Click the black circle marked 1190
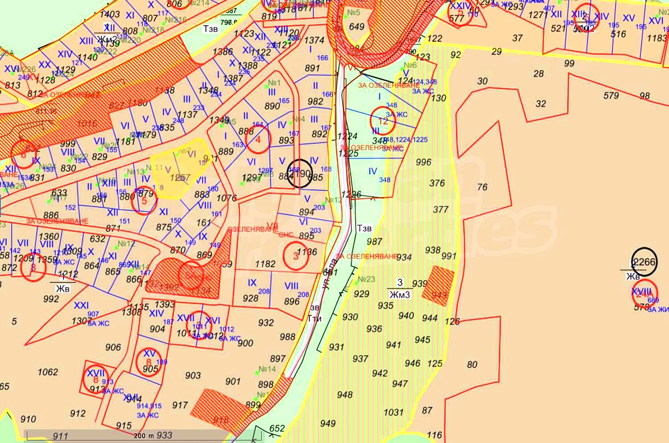Screen dimensions: 669x443 click(x=300, y=173)
